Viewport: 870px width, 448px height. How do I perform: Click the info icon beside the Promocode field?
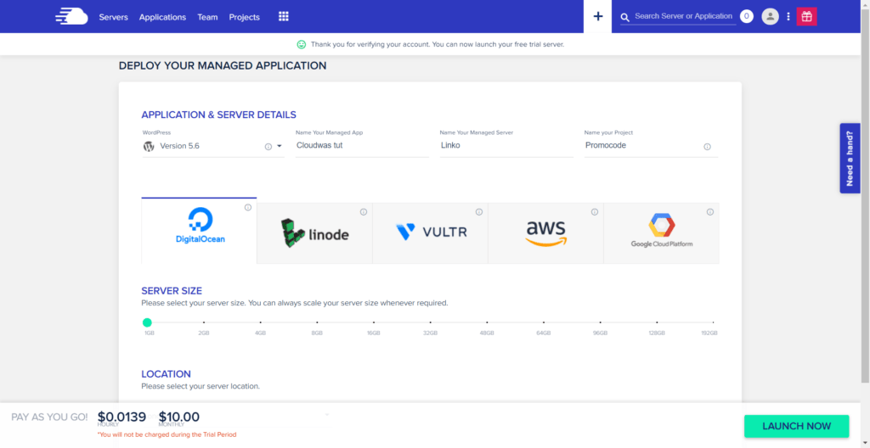[x=707, y=147]
